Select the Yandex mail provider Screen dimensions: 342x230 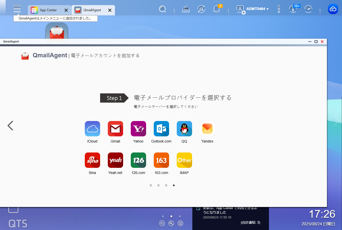[x=207, y=129]
